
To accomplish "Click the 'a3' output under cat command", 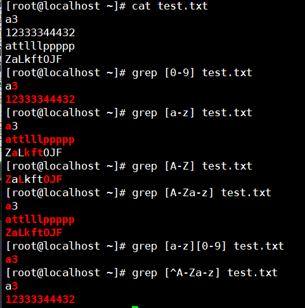I will (11, 20).
